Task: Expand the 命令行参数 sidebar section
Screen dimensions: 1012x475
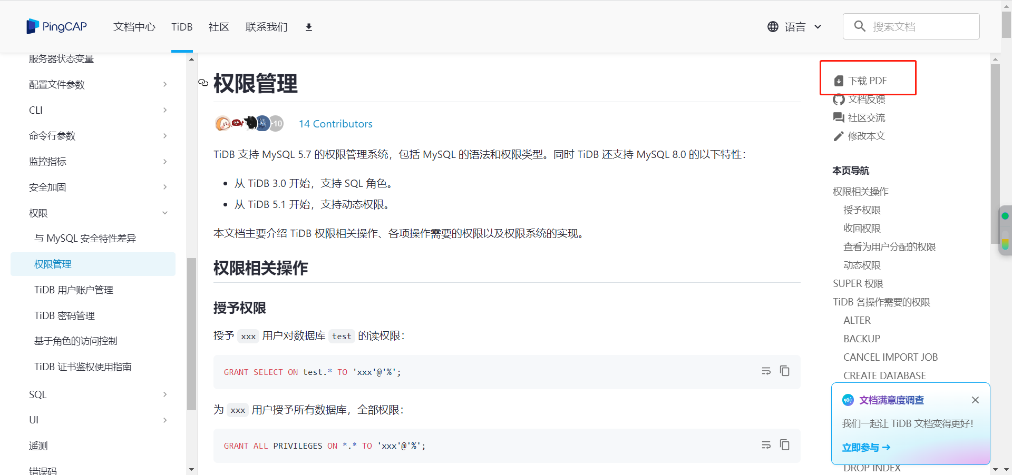Action: pos(165,136)
